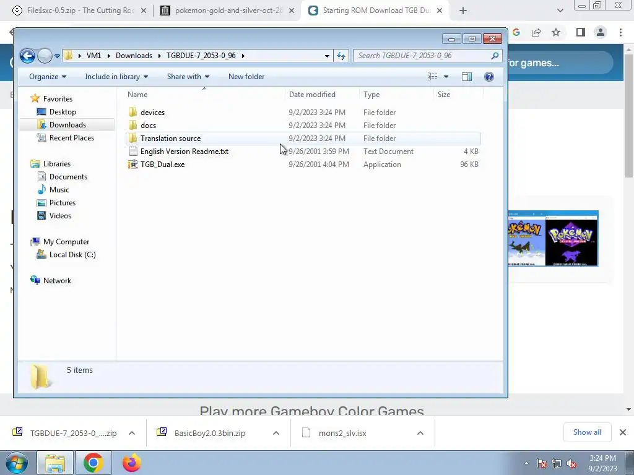This screenshot has width=634, height=475.
Task: Sort by the Size column header
Action: pos(458,95)
